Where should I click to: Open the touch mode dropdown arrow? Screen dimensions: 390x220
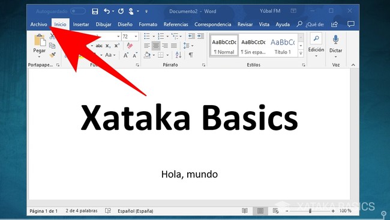pos(138,11)
